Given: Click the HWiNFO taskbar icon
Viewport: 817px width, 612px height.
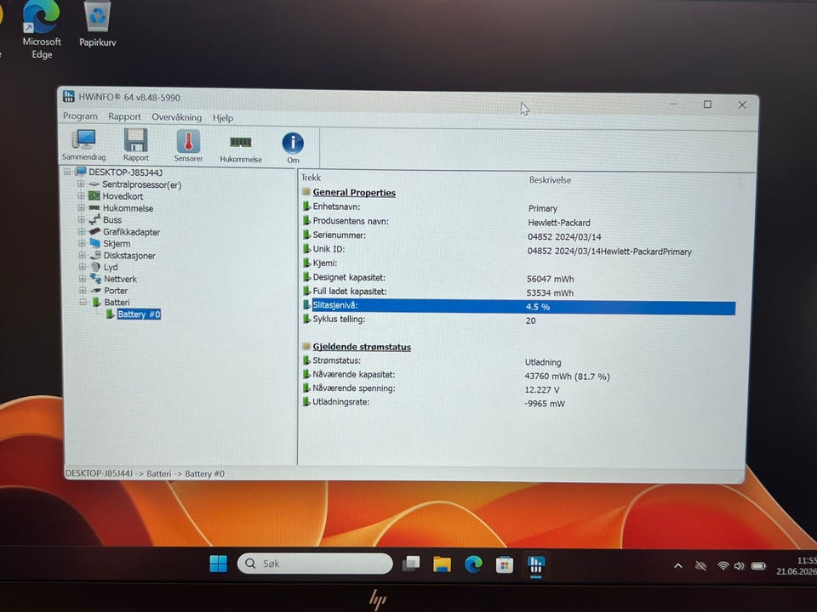Looking at the screenshot, I should (535, 565).
